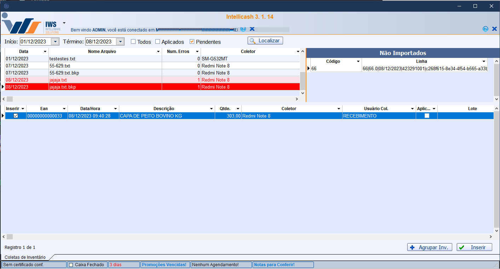This screenshot has width=500, height=269.
Task: Expand the menu arrow beside the IWS logo
Action: click(64, 23)
